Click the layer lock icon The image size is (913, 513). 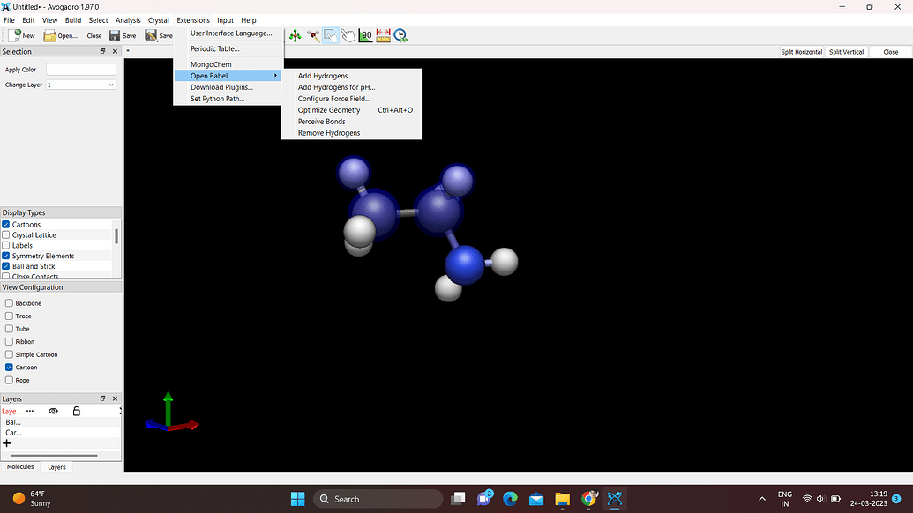click(76, 411)
